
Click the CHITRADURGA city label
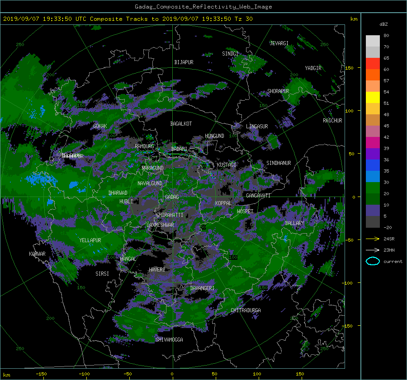click(246, 310)
